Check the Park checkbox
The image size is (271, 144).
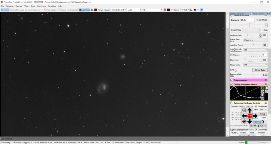click(x=260, y=118)
